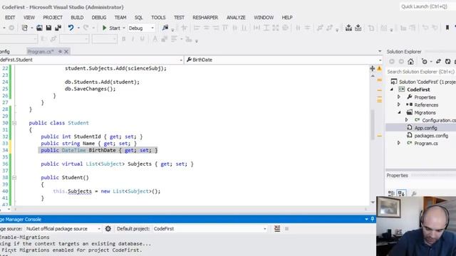Screen dimensions: 456x256
Task: Open the Package Manager Console window options arrow
Action: (366, 219)
